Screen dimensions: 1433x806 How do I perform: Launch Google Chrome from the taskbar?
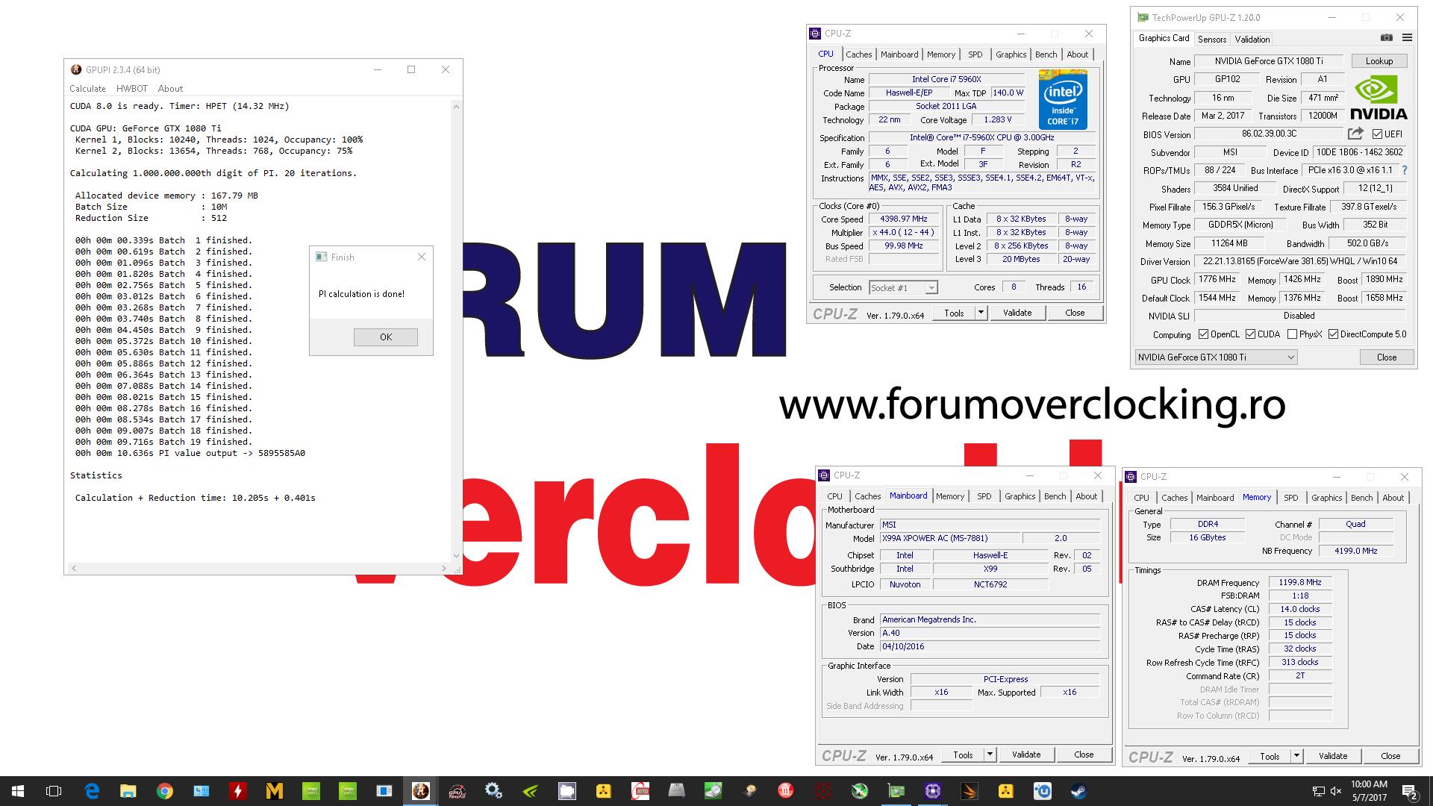click(165, 791)
